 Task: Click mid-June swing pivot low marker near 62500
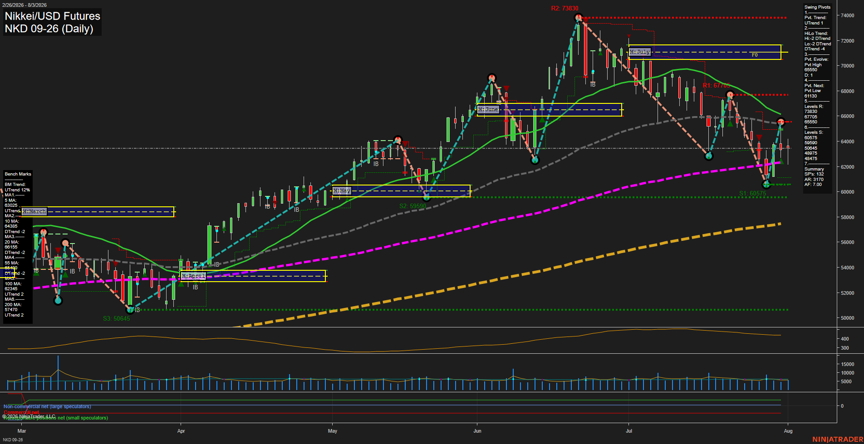click(535, 160)
